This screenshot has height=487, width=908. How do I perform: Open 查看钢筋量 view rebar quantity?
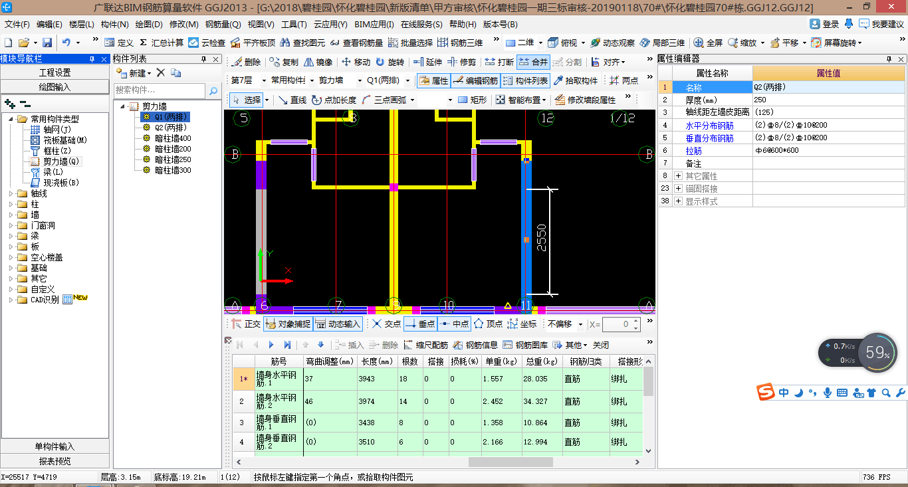point(356,43)
